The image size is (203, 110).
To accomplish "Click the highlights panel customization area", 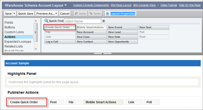I will pos(103,82).
